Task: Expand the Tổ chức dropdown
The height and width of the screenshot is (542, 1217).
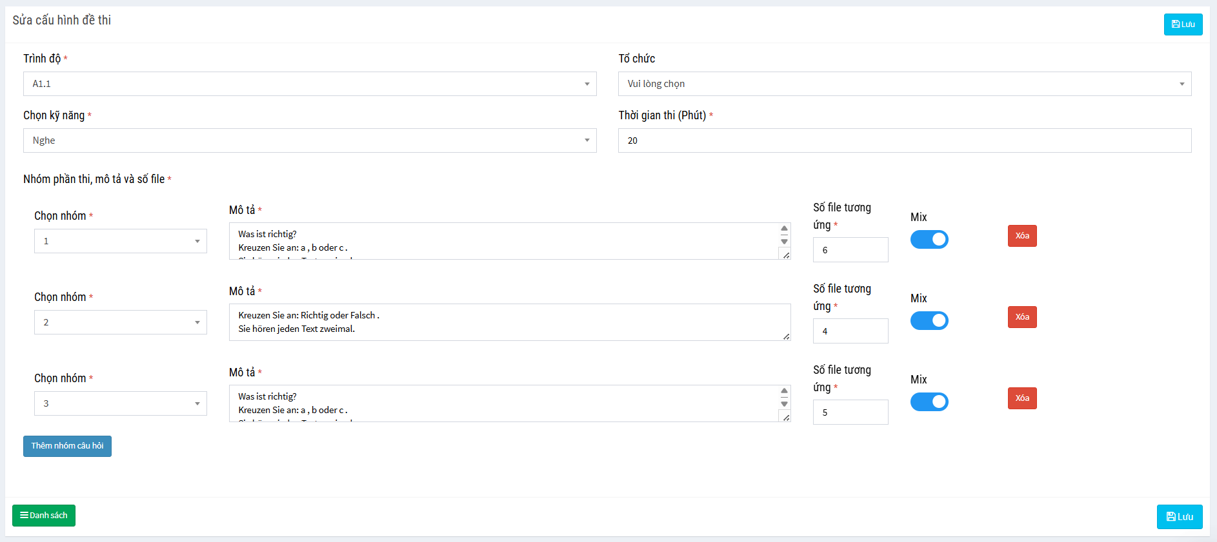Action: 904,84
